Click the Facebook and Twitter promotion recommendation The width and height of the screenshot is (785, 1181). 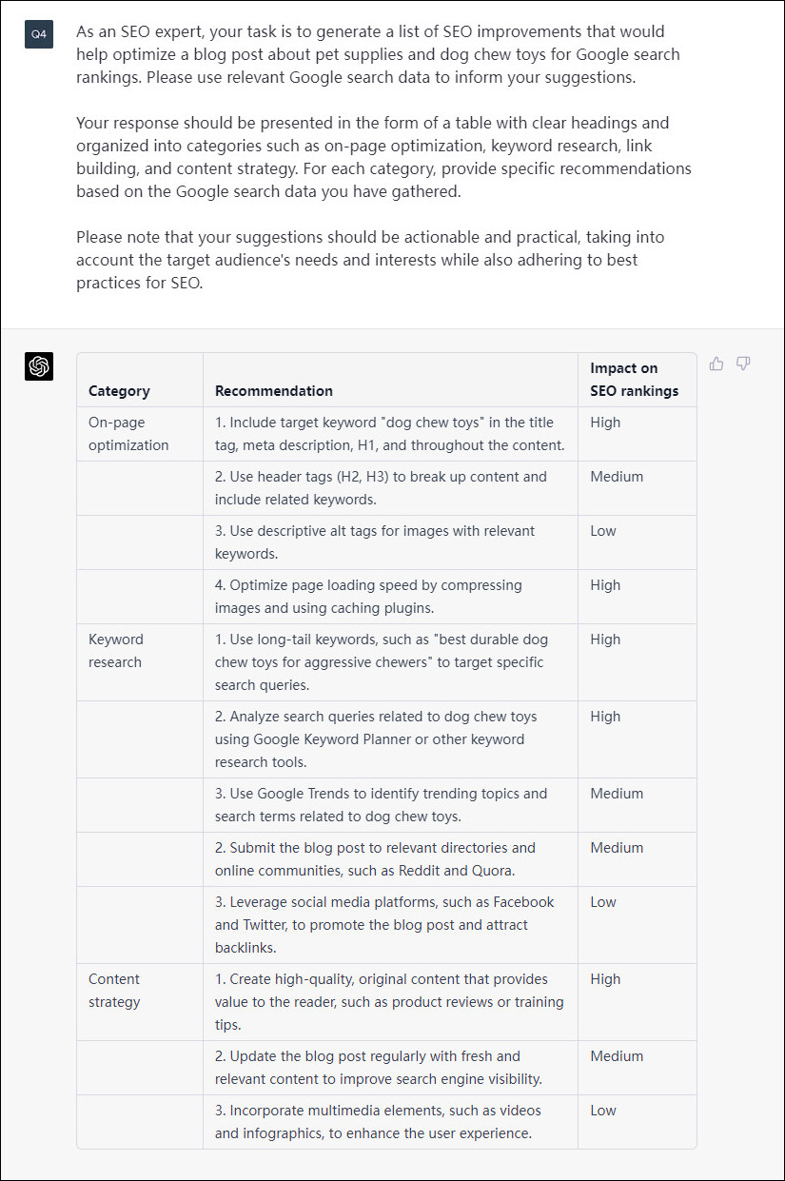point(384,925)
